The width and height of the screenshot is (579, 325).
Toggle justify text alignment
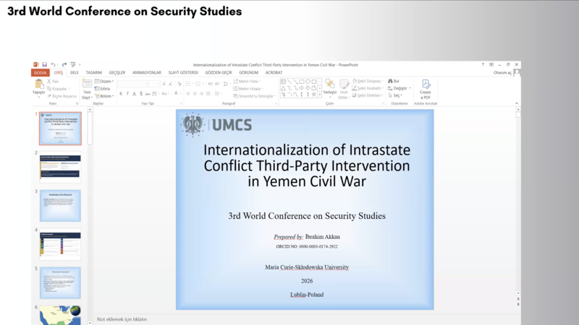coord(208,94)
